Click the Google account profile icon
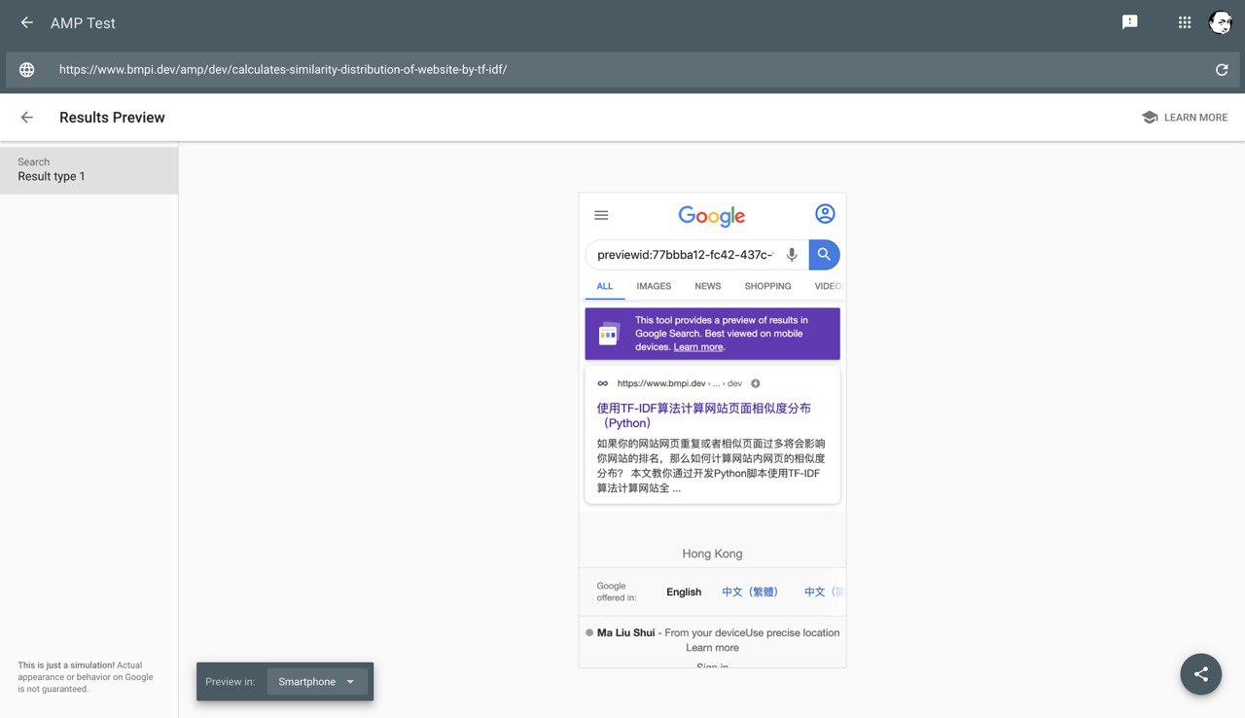The image size is (1245, 718). [825, 214]
